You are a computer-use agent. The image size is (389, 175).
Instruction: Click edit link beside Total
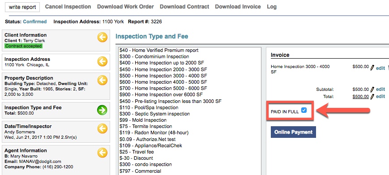point(380,96)
